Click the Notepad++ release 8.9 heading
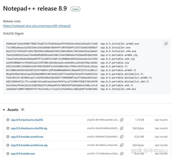 pyautogui.click(x=35, y=9)
